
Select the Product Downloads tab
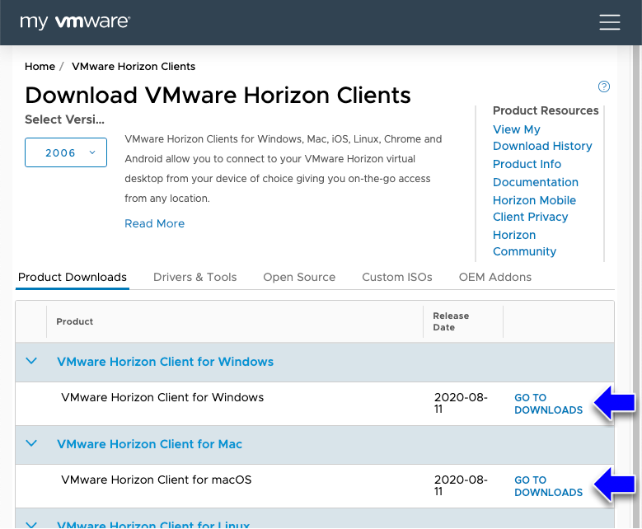click(x=73, y=277)
